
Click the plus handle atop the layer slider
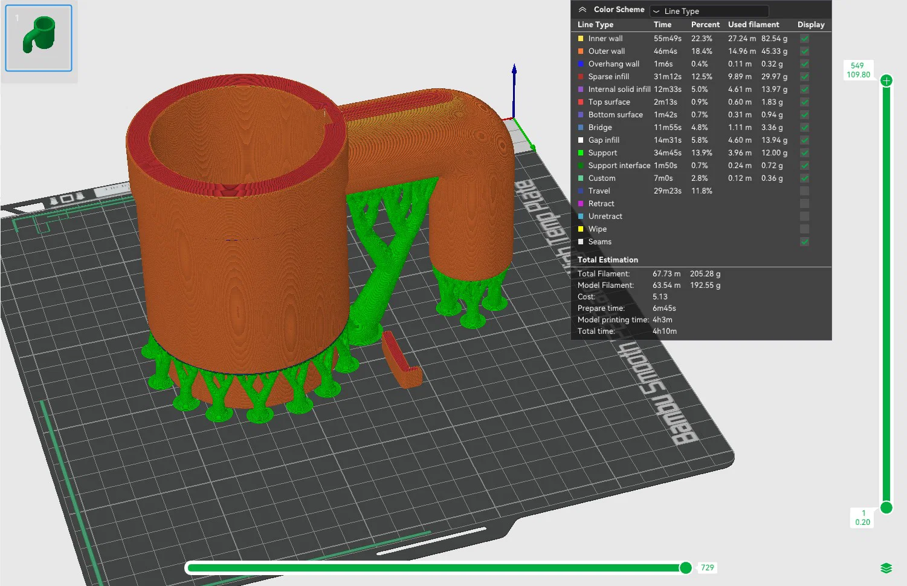coord(886,80)
